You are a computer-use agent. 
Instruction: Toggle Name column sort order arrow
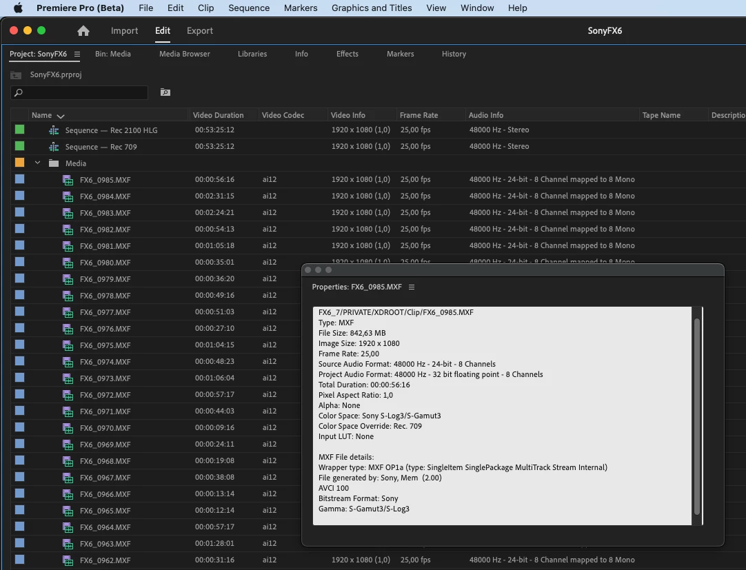[61, 116]
